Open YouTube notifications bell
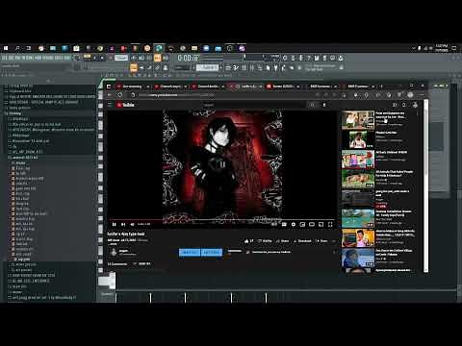This screenshot has width=462, height=346. tap(404, 105)
